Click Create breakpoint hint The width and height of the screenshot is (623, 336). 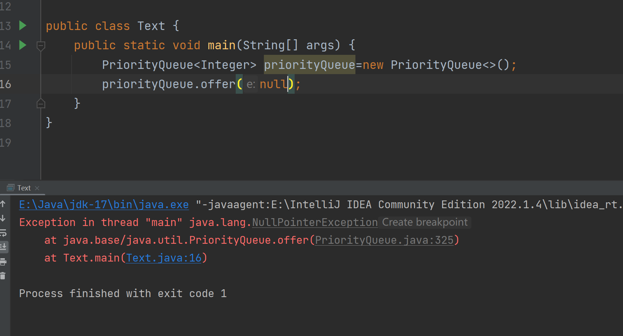click(425, 222)
